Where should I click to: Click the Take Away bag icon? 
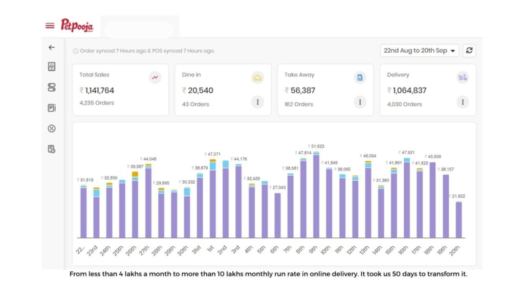(360, 77)
